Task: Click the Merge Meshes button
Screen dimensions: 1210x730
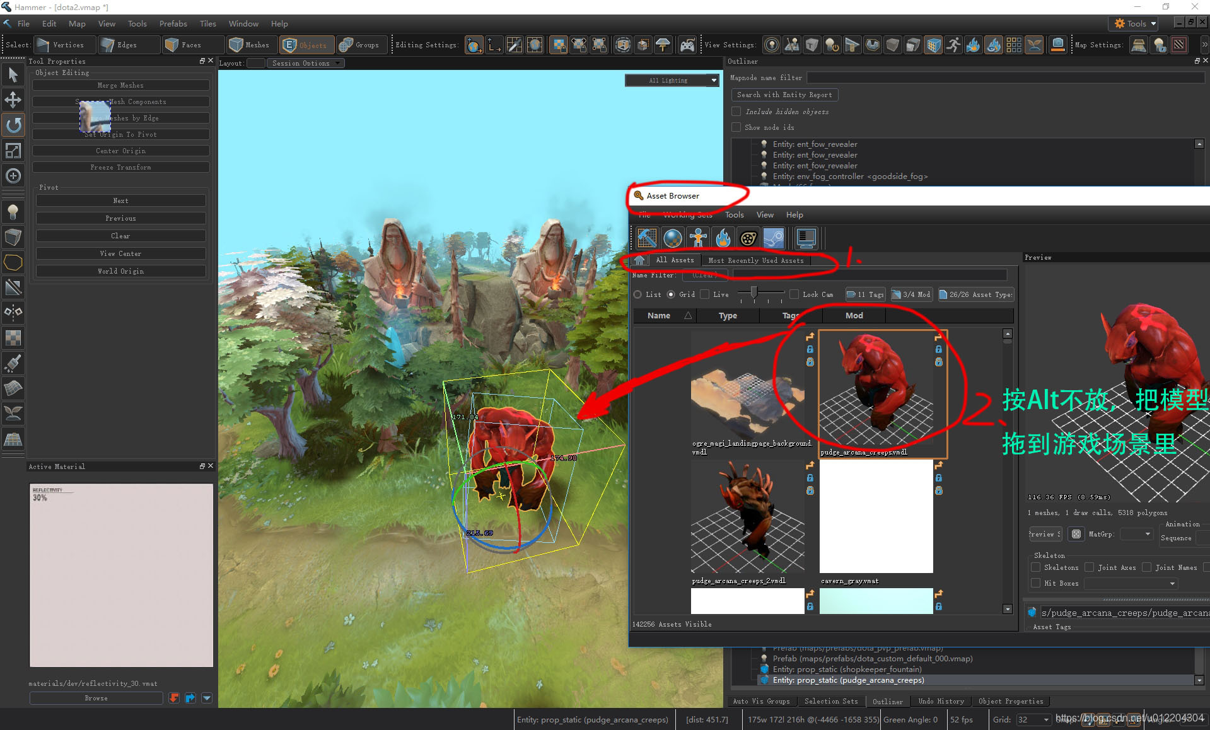Action: [120, 85]
